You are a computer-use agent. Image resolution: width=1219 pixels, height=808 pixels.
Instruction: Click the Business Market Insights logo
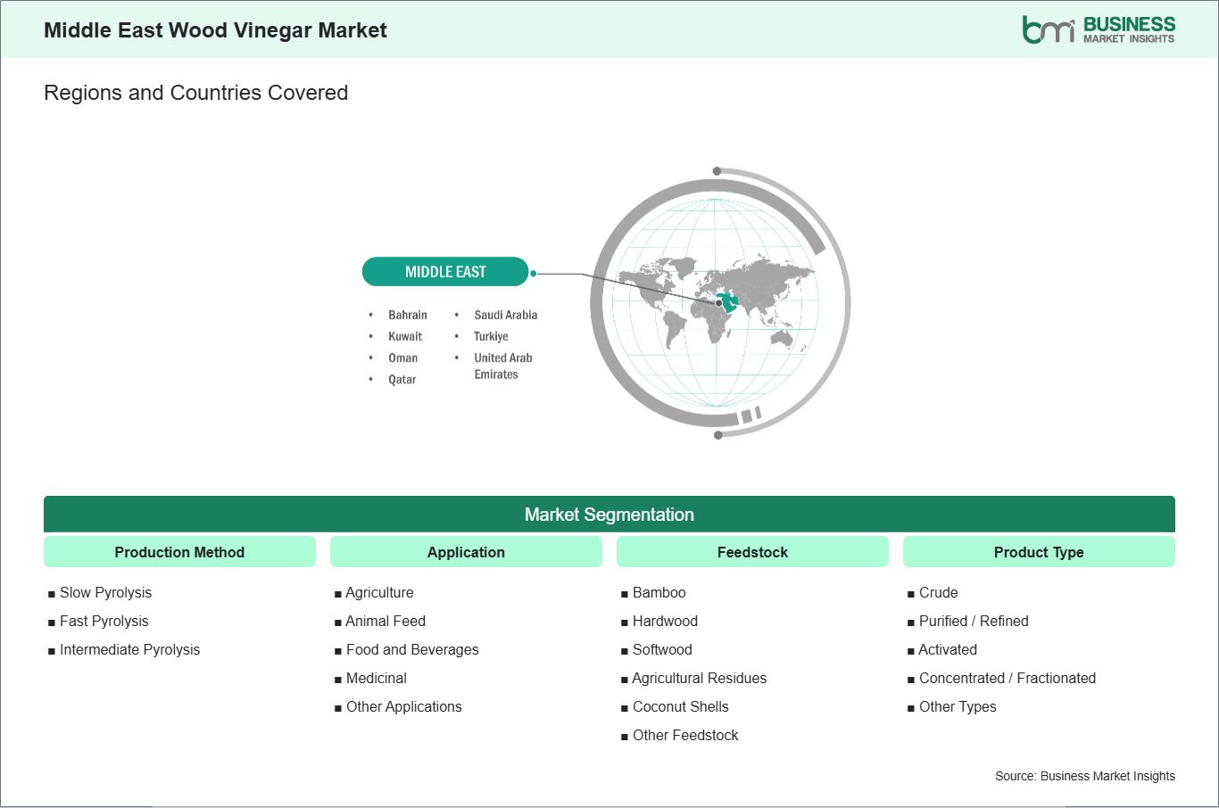(1099, 29)
